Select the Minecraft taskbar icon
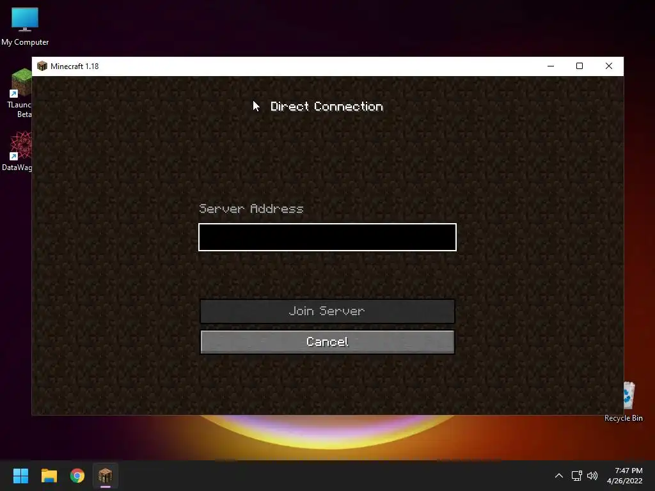The width and height of the screenshot is (655, 491). click(106, 476)
